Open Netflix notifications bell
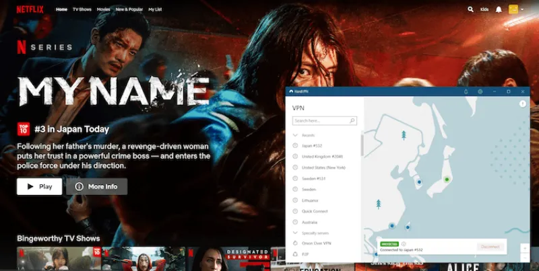 point(499,9)
